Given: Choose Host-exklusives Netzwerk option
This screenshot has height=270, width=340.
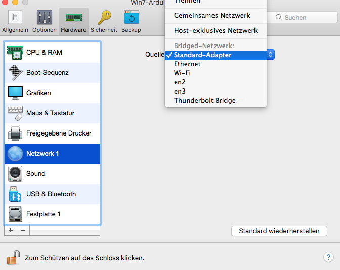Looking at the screenshot, I should tap(216, 30).
